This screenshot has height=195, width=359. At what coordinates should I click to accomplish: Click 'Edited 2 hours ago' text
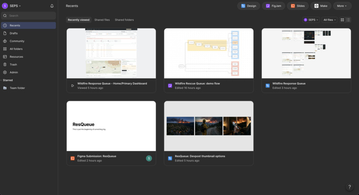(x=90, y=160)
